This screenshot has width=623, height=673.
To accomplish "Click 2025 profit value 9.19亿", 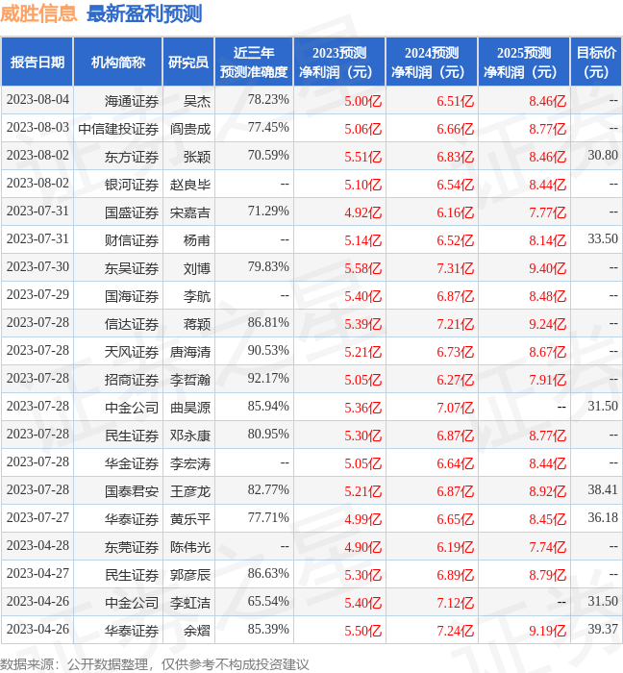I will pyautogui.click(x=547, y=632).
